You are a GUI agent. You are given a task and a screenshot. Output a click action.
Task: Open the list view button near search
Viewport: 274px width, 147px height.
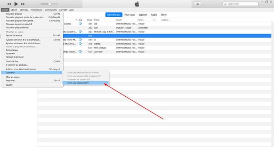coord(197,4)
